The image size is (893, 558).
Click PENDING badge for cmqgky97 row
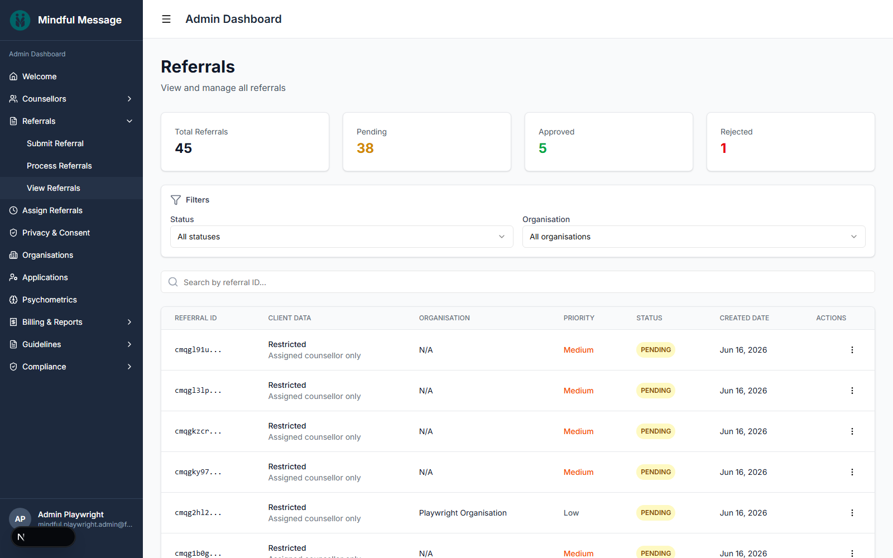coord(656,472)
